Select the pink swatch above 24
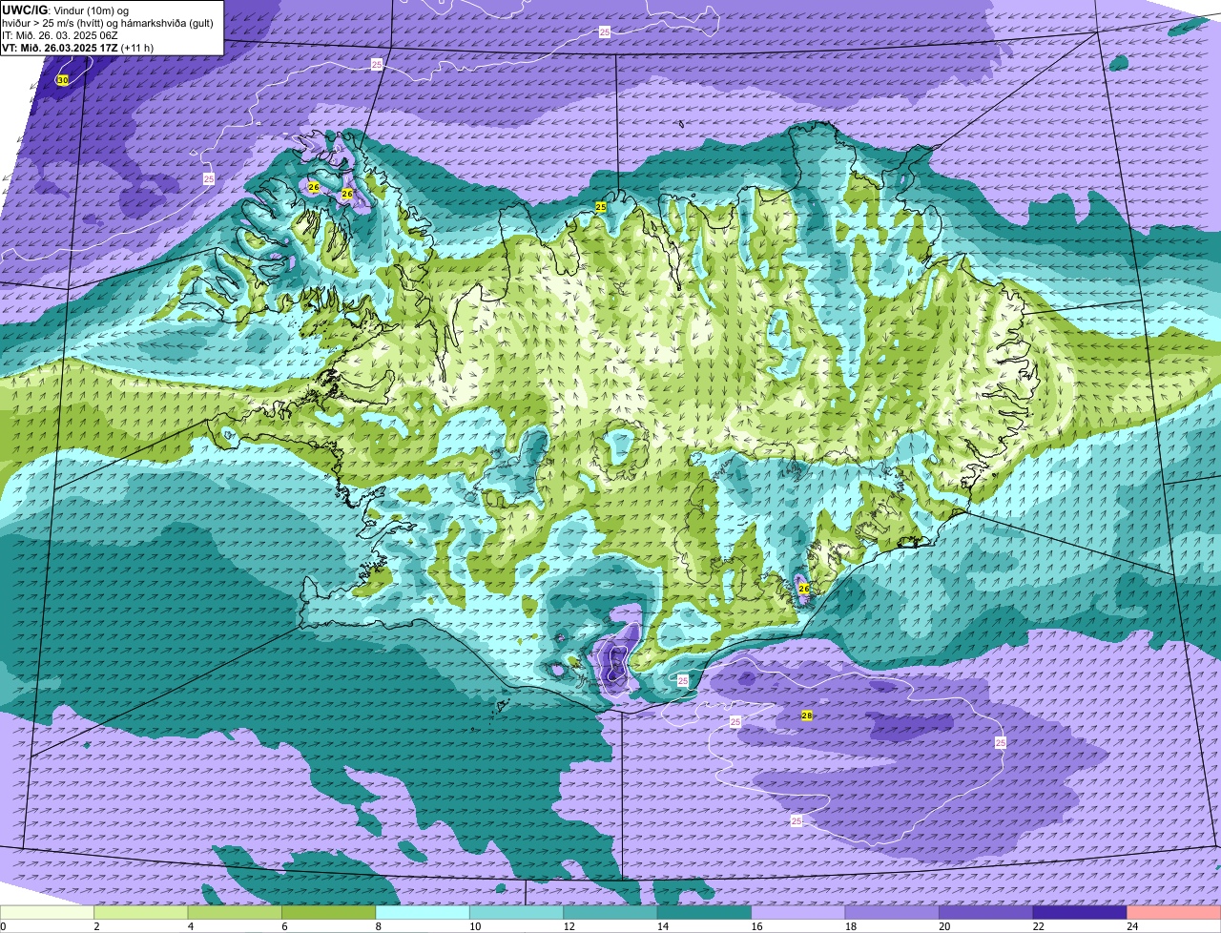 pyautogui.click(x=1174, y=913)
